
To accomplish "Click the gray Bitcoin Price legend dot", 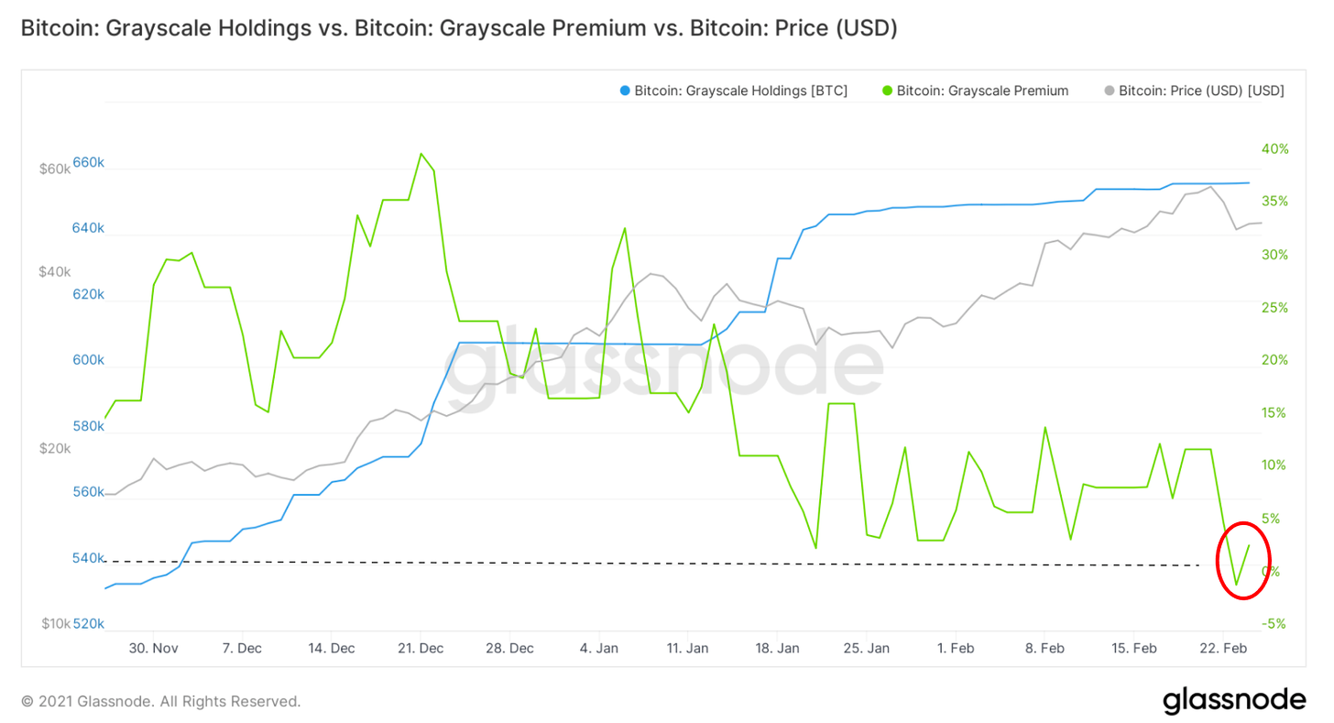I will pyautogui.click(x=1109, y=91).
